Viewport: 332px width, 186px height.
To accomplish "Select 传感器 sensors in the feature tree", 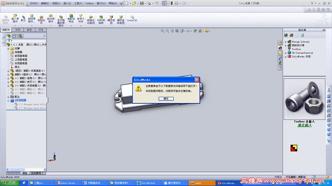I will [x=18, y=52].
